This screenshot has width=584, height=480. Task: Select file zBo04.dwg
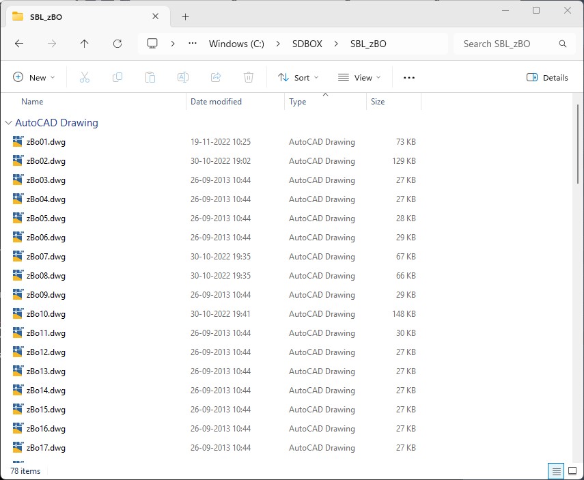46,199
